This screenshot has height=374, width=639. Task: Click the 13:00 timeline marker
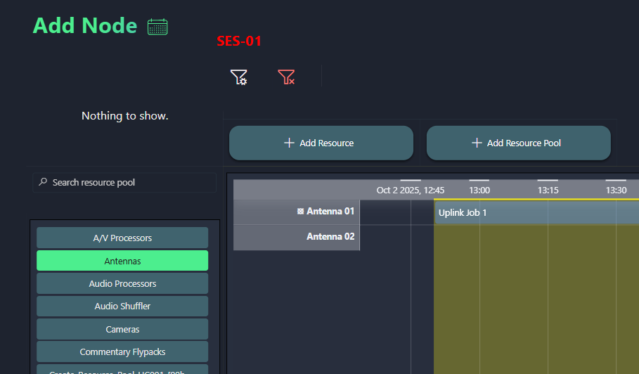click(479, 190)
